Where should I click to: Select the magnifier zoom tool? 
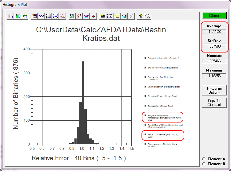click(148, 16)
